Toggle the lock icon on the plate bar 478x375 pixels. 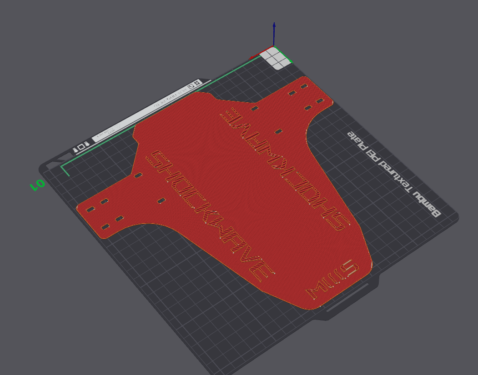point(191,86)
